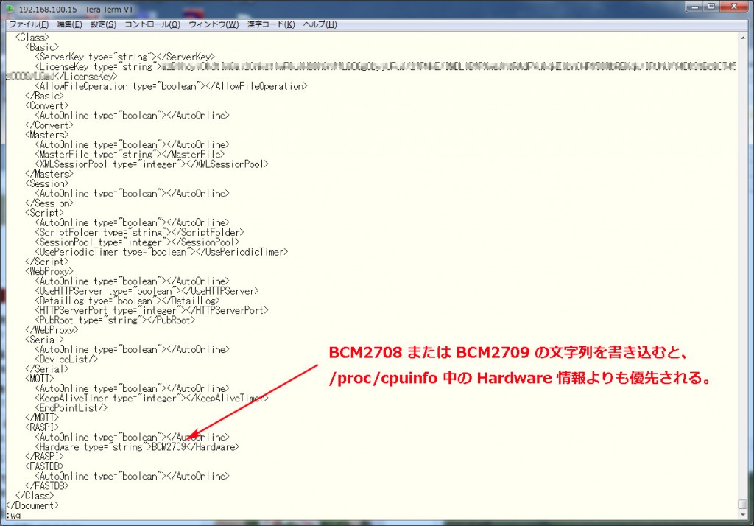Image resolution: width=754 pixels, height=526 pixels.
Task: Click the opening <Class> tag line
Action: tap(32, 38)
